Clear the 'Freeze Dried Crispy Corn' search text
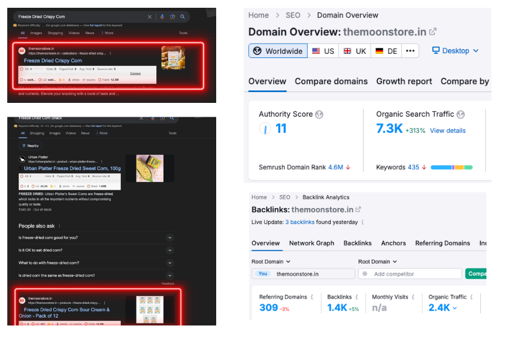Viewport: 515px width, 338px height. coord(150,17)
